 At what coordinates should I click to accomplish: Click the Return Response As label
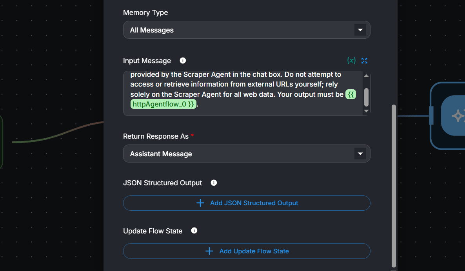[x=156, y=136]
